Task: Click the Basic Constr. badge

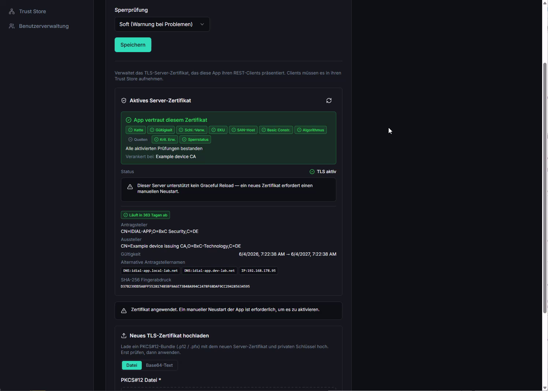Action: (x=276, y=130)
